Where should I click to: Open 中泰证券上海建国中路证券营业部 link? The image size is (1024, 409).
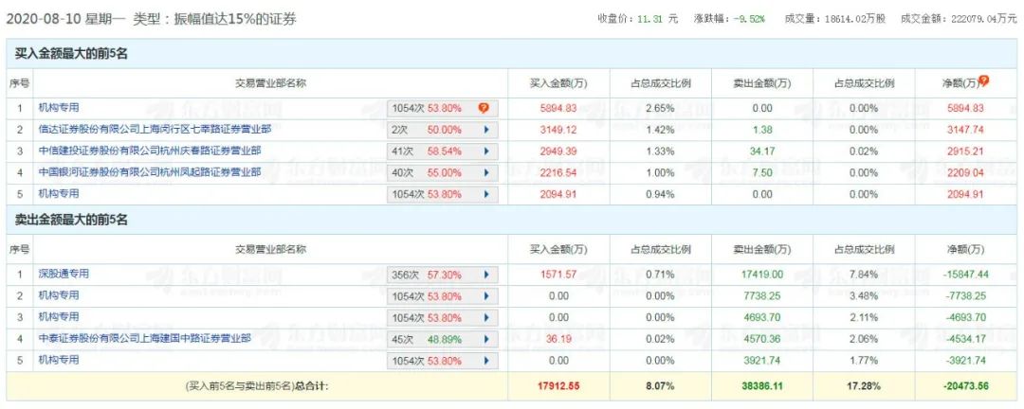coord(144,338)
